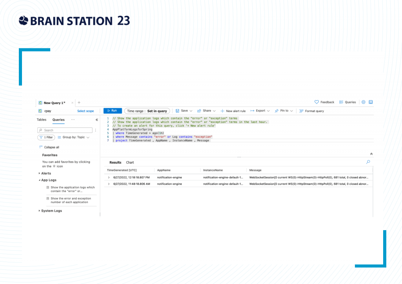Open sidebar more options ellipsis
This screenshot has height=284, width=402.
pyautogui.click(x=73, y=120)
